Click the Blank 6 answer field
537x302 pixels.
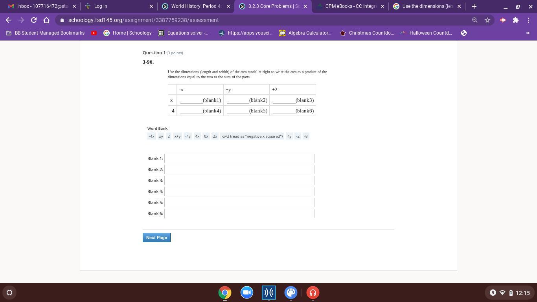[x=239, y=214]
